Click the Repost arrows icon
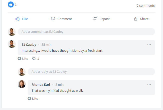The height and width of the screenshot is (110, 163). coord(95,19)
